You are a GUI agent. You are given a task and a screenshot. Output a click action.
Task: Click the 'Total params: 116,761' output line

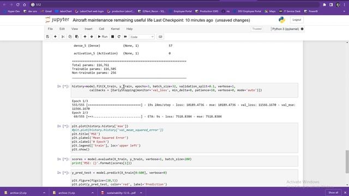coord(91,65)
